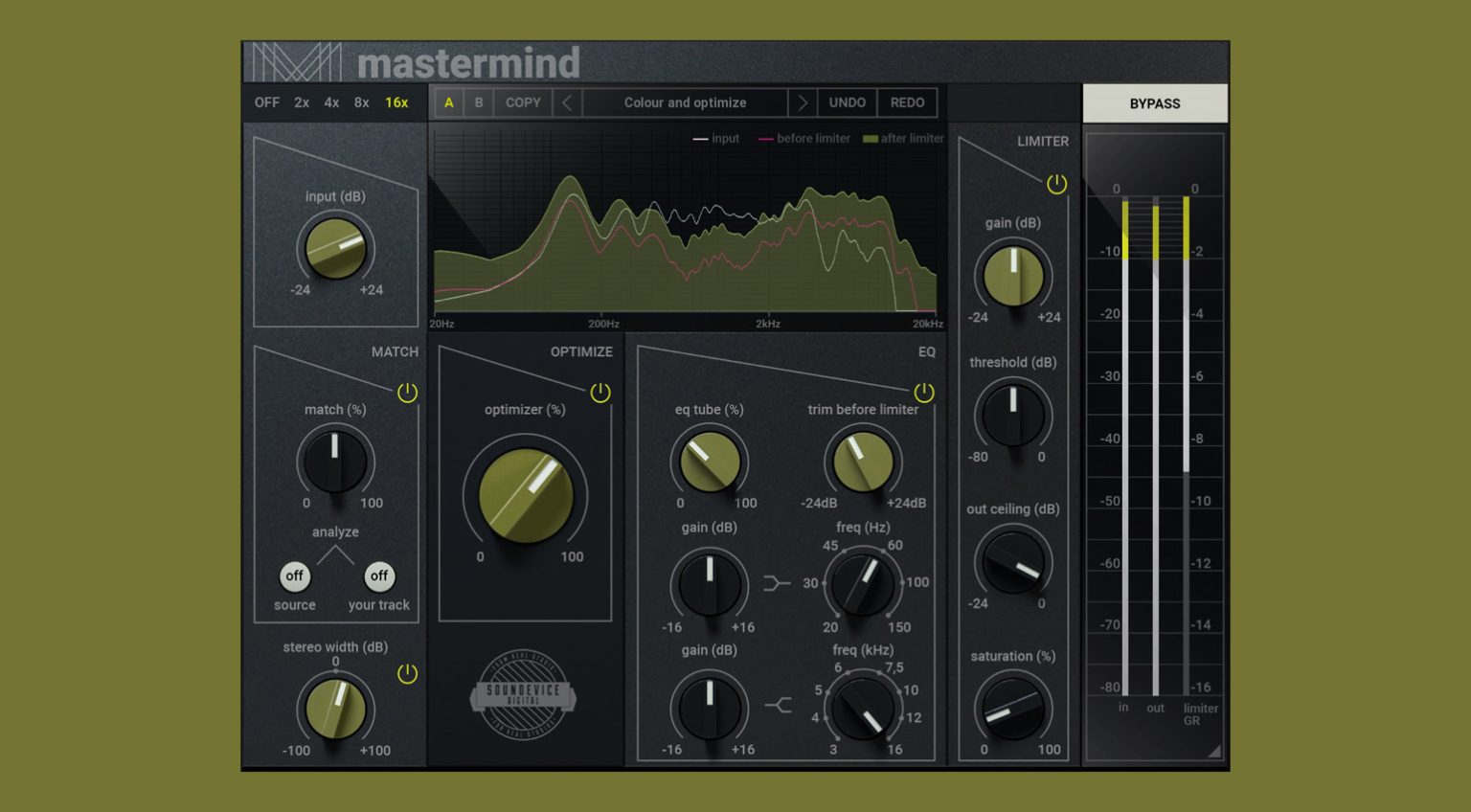Switch oversampling to OFF
The width and height of the screenshot is (1471, 812).
point(267,102)
